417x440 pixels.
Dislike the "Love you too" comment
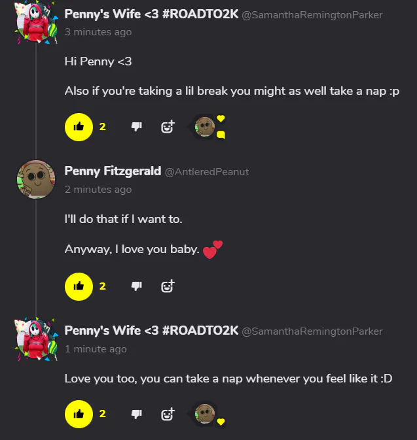tap(136, 413)
